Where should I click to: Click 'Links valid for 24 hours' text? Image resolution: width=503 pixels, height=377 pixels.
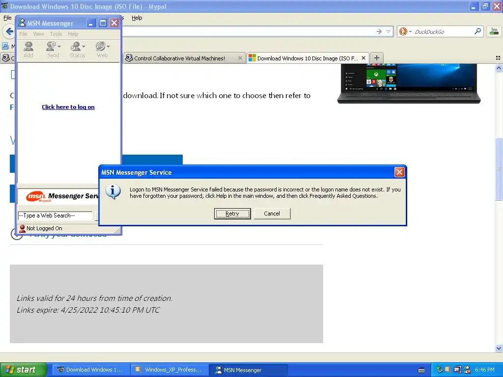(x=94, y=298)
